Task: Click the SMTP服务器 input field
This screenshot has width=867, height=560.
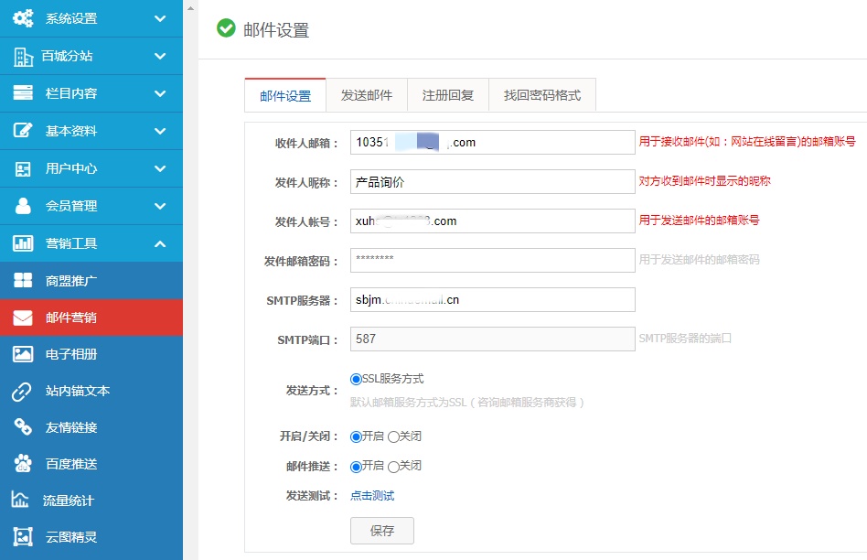Action: pyautogui.click(x=493, y=299)
